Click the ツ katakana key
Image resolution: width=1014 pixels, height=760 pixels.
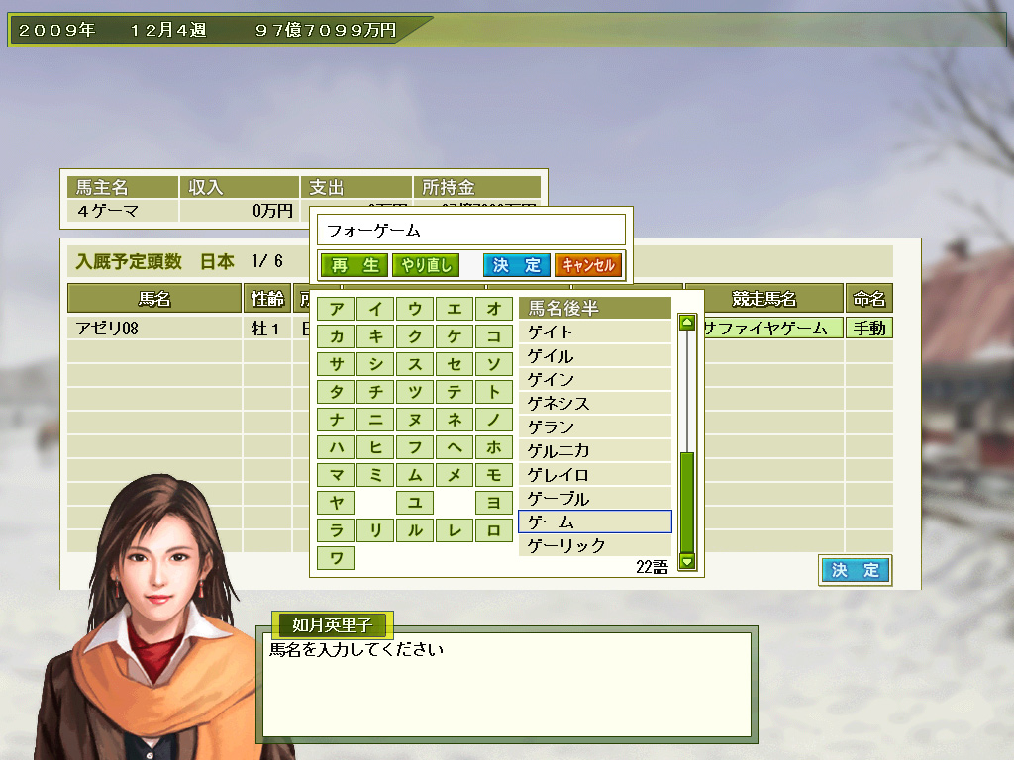415,392
